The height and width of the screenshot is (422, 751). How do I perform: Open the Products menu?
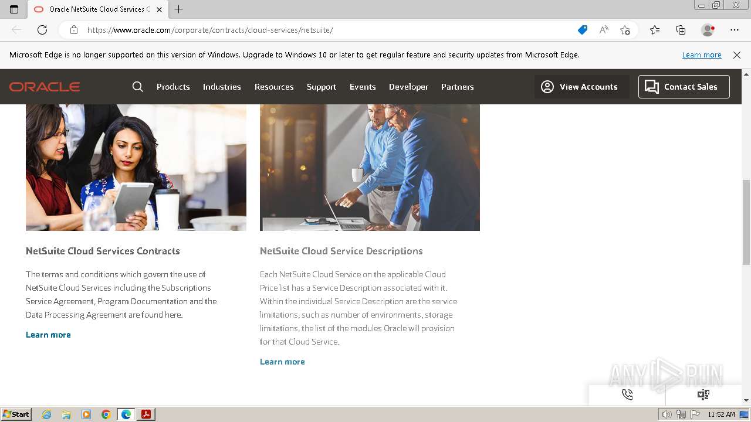click(x=173, y=87)
